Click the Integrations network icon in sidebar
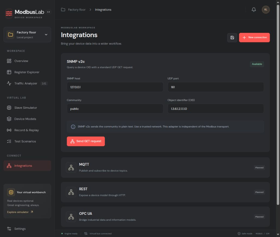The image size is (280, 237). point(9,166)
